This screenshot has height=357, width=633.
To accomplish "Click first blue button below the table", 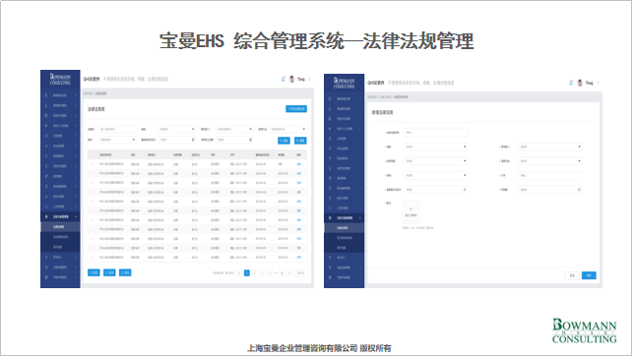I will pyautogui.click(x=94, y=272).
